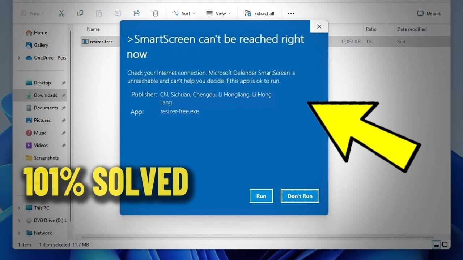Click the Delete trash icon
The width and height of the screenshot is (463, 260).
156,13
